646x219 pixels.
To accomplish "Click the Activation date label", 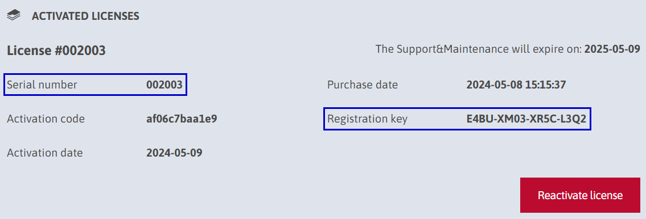I will 45,153.
